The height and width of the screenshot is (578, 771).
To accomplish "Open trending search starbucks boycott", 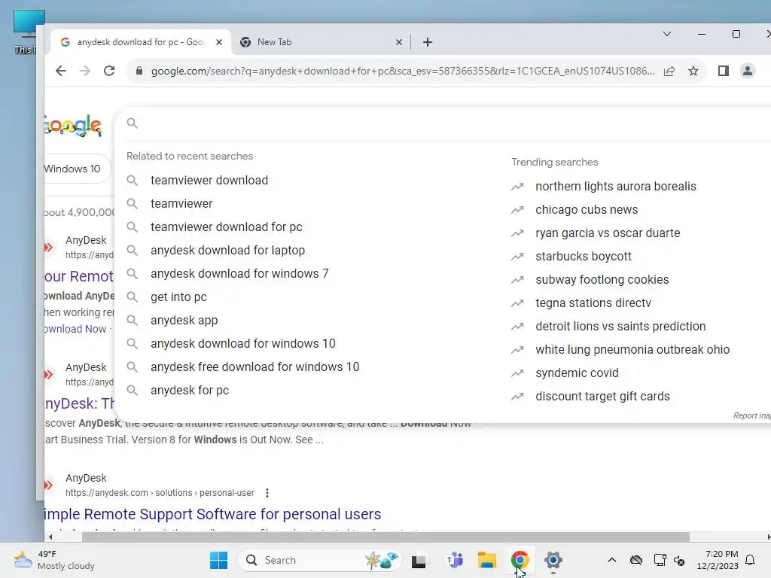I will click(x=584, y=257).
